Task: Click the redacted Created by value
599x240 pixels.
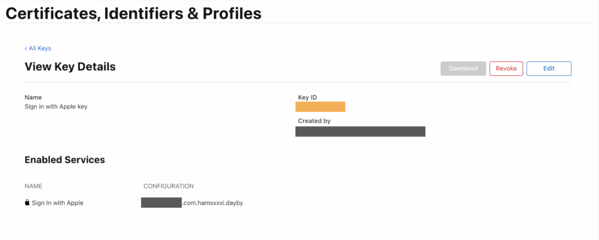Action: point(361,131)
